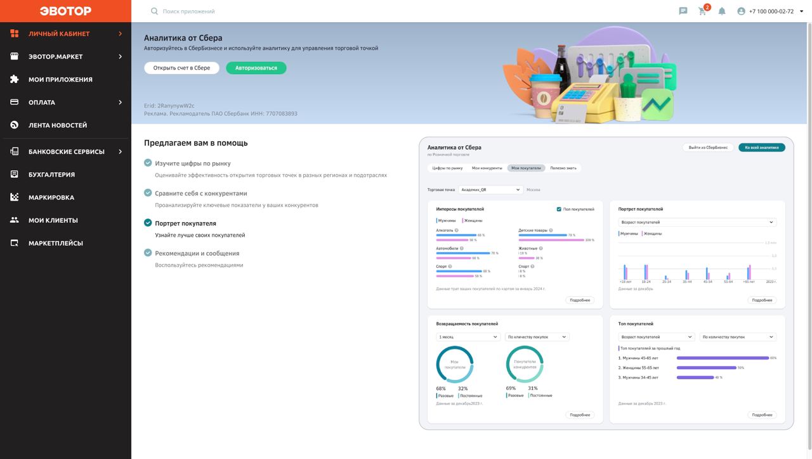Open Маркетплейсы in the sidebar

pyautogui.click(x=55, y=243)
